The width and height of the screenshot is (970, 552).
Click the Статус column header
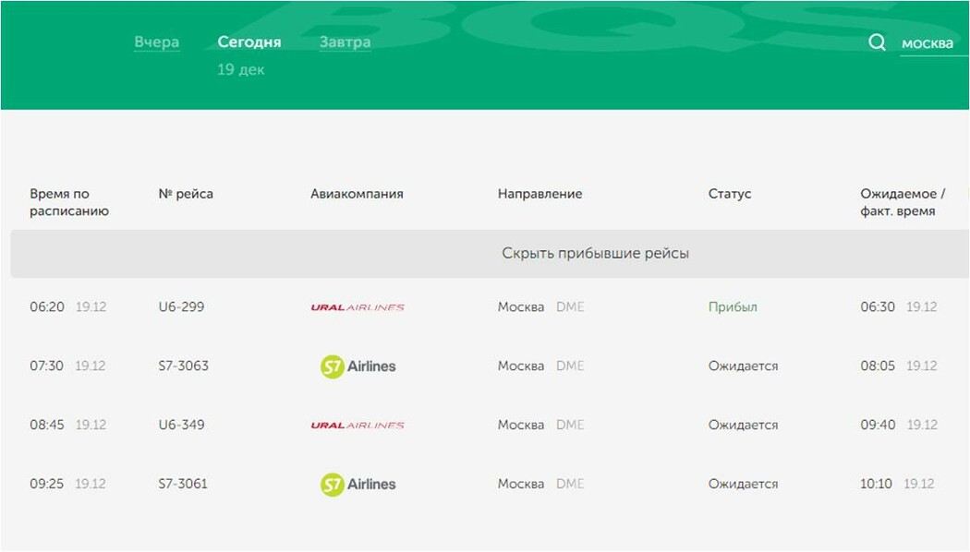[729, 194]
